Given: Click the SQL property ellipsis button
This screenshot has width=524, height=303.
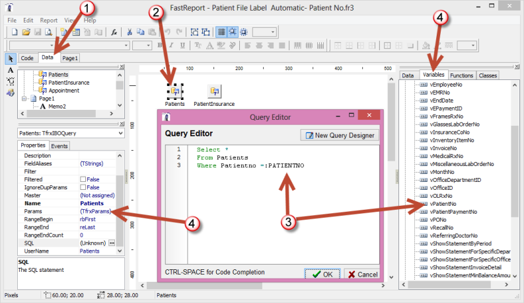Looking at the screenshot, I should click(x=112, y=243).
